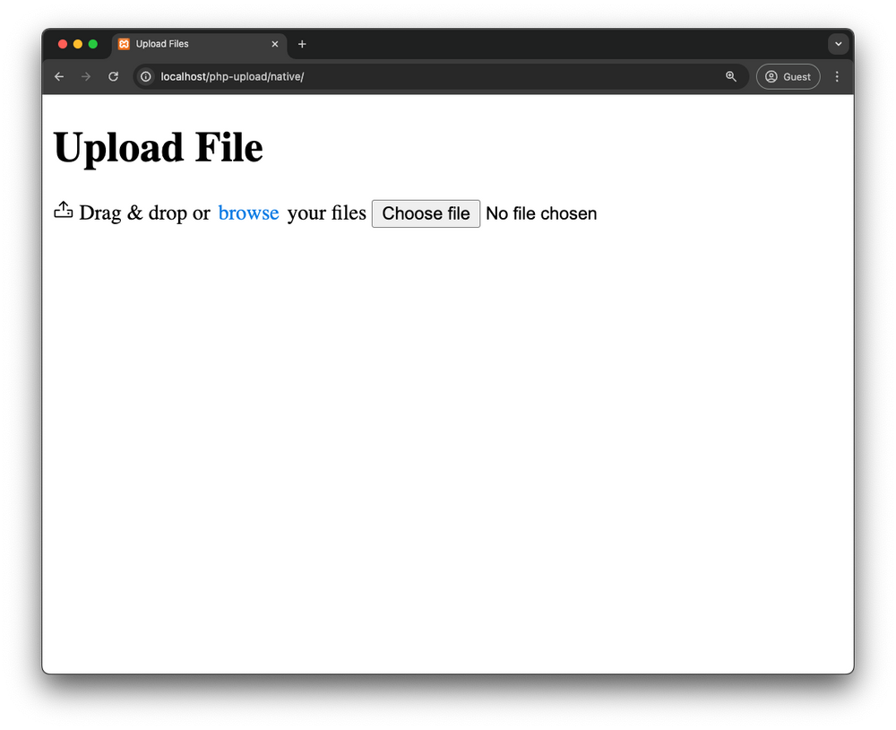Open the Guest profile button
The image size is (896, 730).
tap(788, 76)
